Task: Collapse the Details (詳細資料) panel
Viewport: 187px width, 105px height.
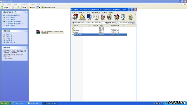Action: [26, 48]
